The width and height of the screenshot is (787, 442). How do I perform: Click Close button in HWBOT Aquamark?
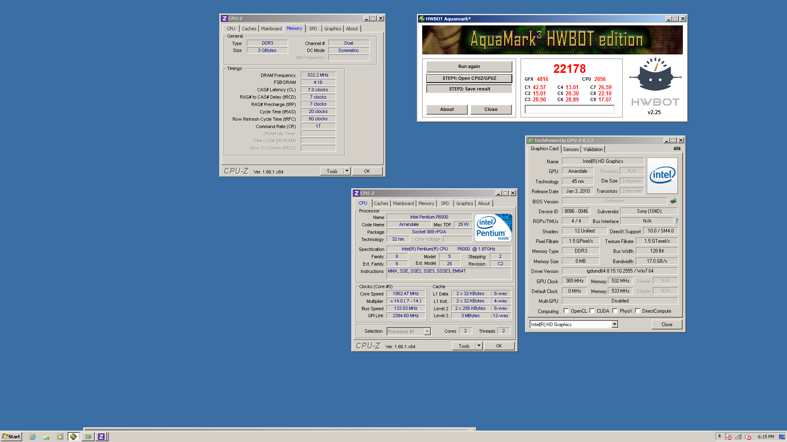point(491,109)
